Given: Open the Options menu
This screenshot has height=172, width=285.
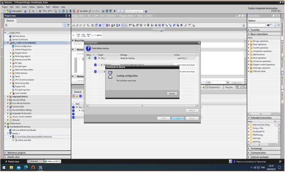Looking at the screenshot, I should point(40,7).
